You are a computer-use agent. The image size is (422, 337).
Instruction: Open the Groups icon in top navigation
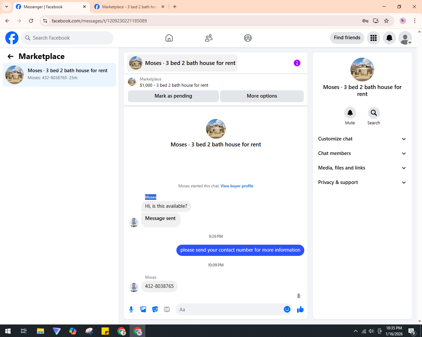tap(248, 38)
